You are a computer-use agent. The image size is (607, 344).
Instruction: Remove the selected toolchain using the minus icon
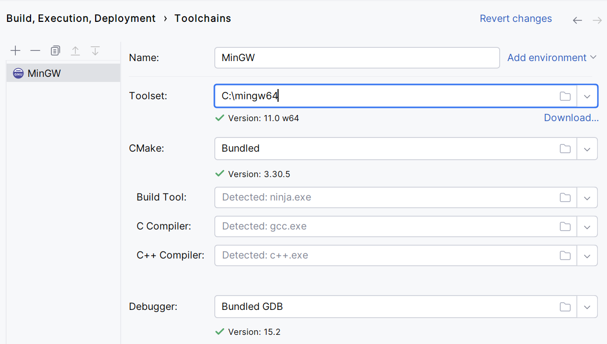(x=35, y=50)
